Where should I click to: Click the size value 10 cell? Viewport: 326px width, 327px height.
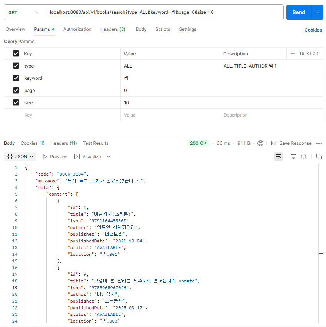pos(170,102)
